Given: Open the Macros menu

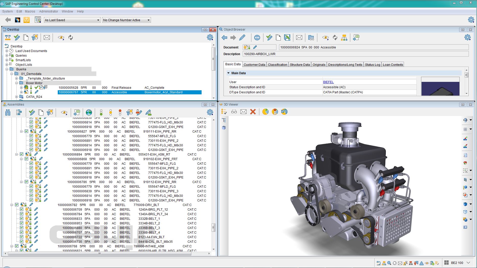Looking at the screenshot, I should pos(30,11).
